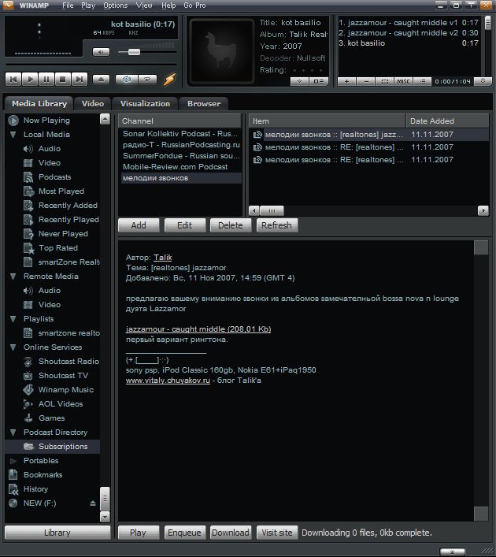
Task: Eject the NEW (F:) drive
Action: click(x=93, y=503)
